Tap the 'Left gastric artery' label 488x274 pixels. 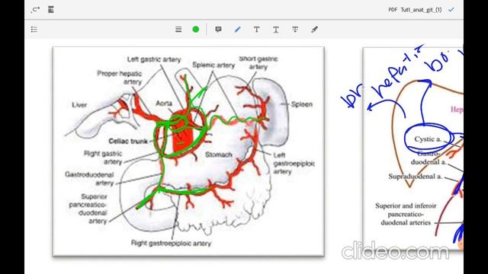[x=154, y=59]
